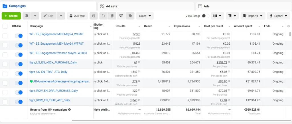Switch to the Ads tab

coord(206,6)
